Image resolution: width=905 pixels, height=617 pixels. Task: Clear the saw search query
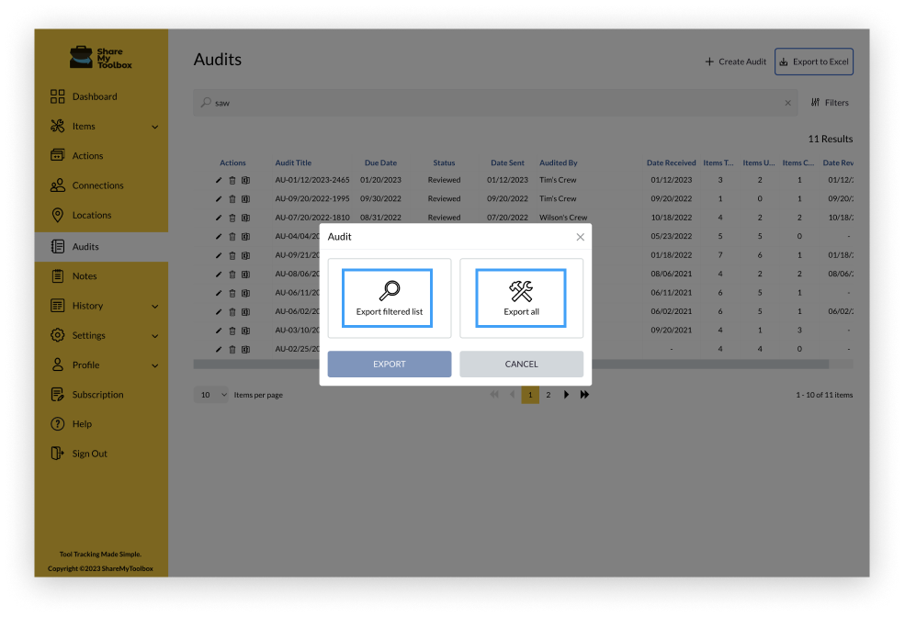(787, 103)
